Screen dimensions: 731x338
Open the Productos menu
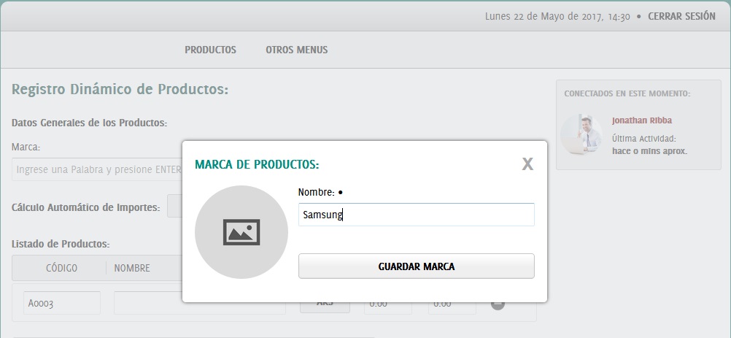pos(210,50)
